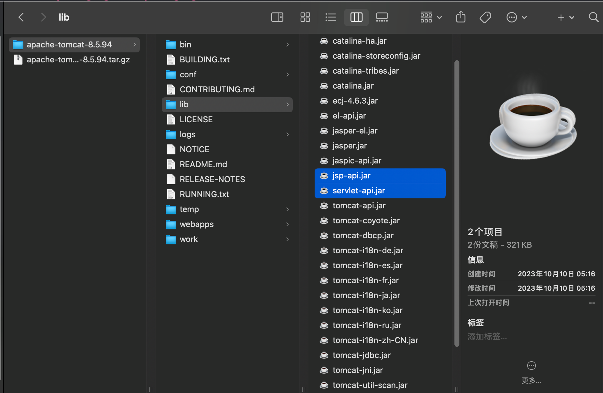Select tomcat-i18n-ja.jar

(x=380, y=295)
